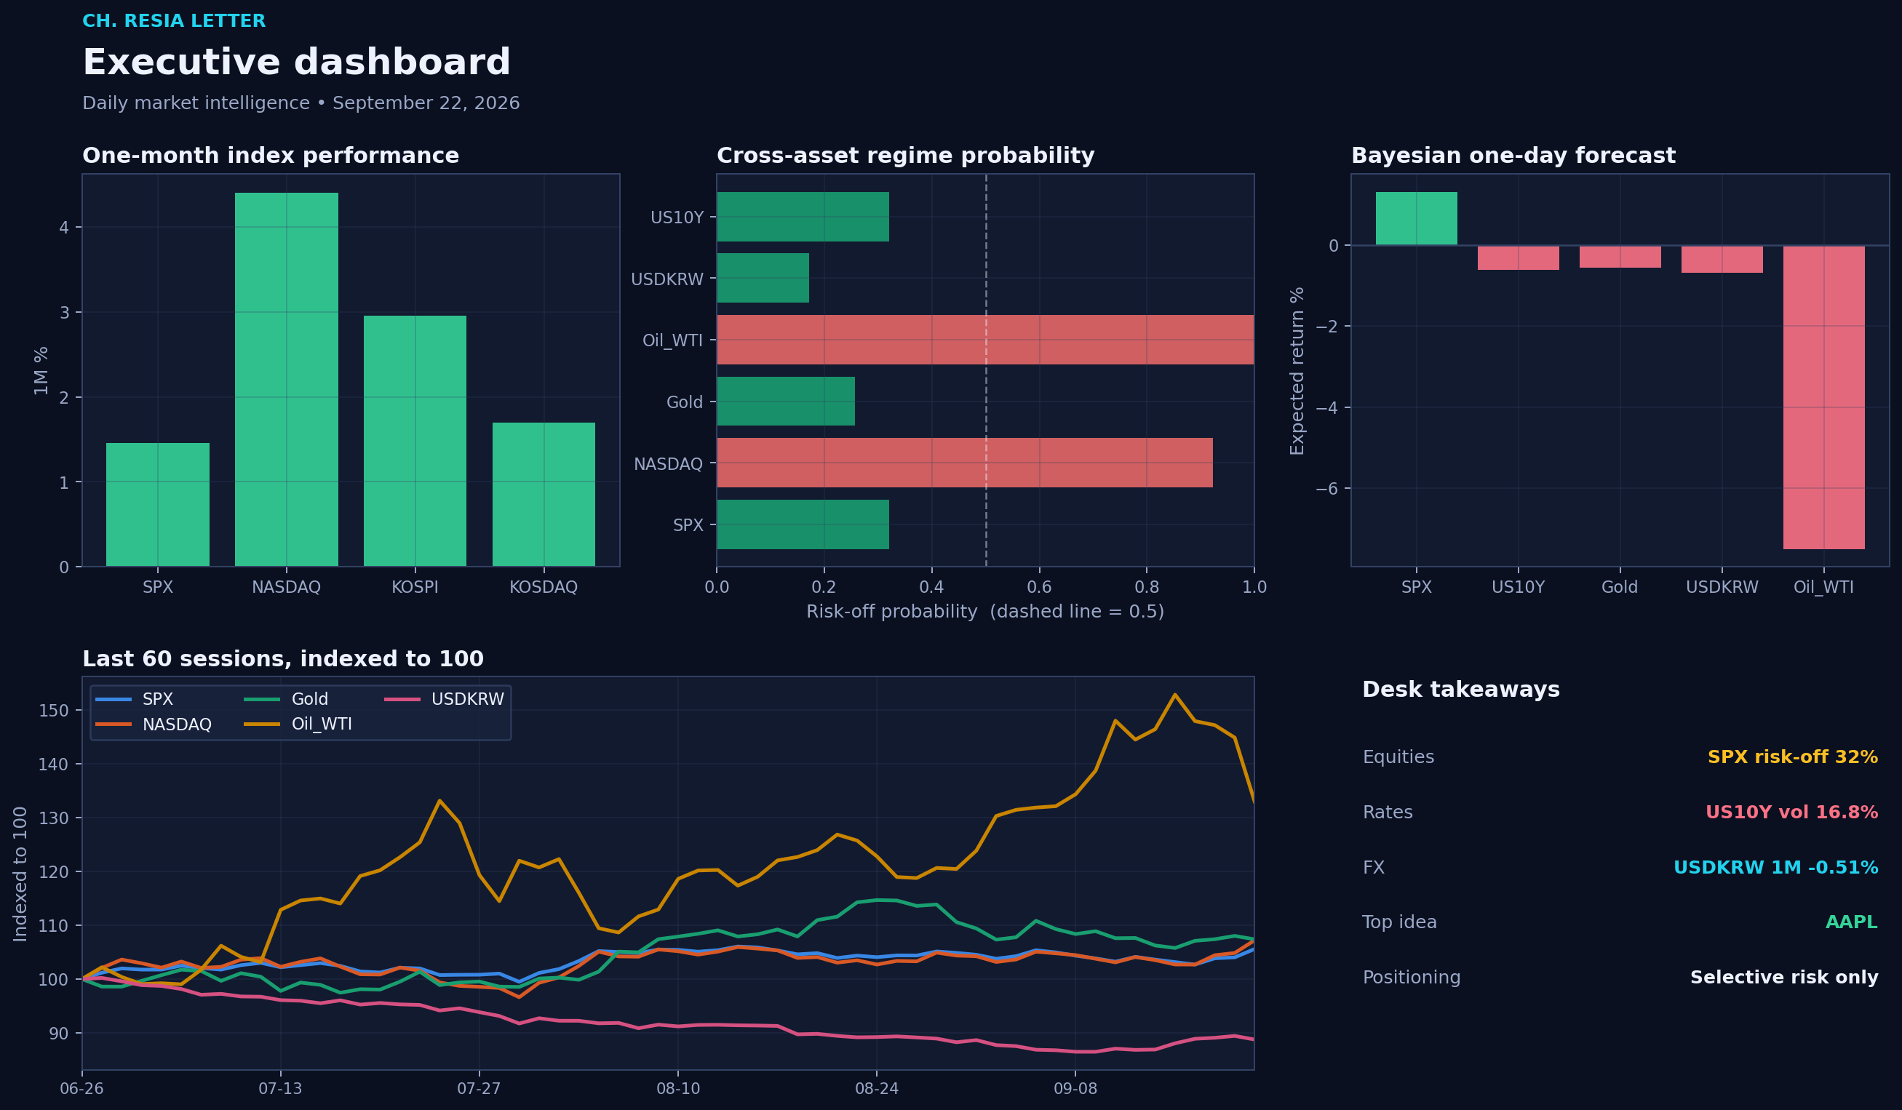Viewport: 1902px width, 1110px height.
Task: Click the 'Daily market intelligence • September 22, 2026' subtitle
Action: coord(301,103)
